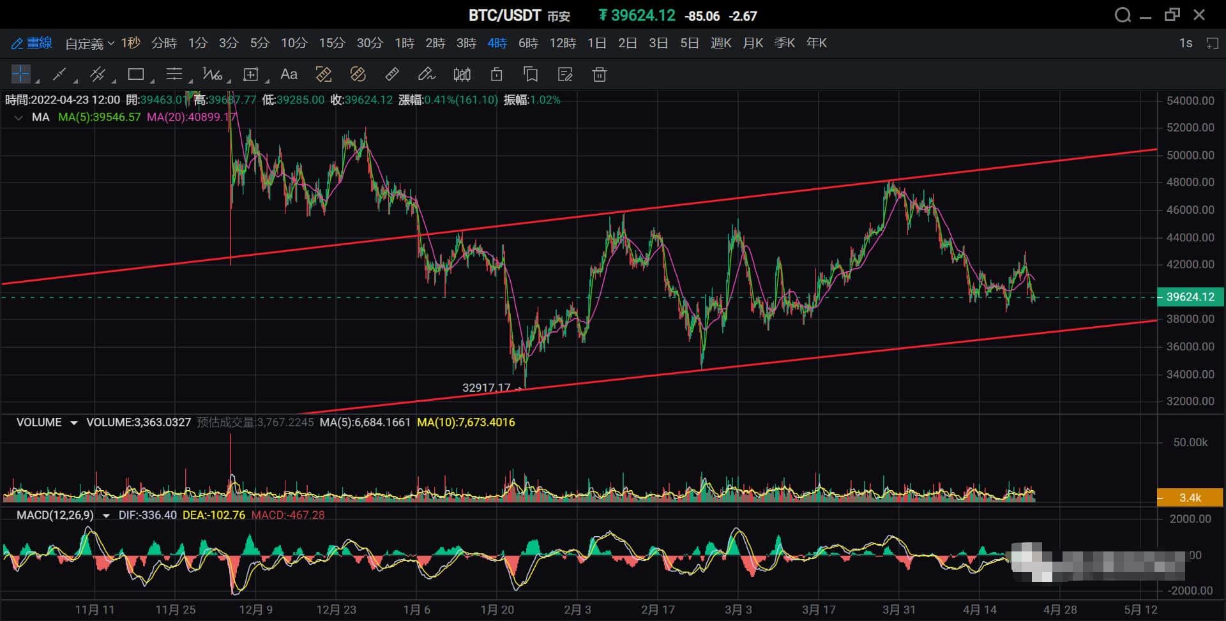Click the 39624.12 current price label
1226x621 pixels.
coord(1190,297)
